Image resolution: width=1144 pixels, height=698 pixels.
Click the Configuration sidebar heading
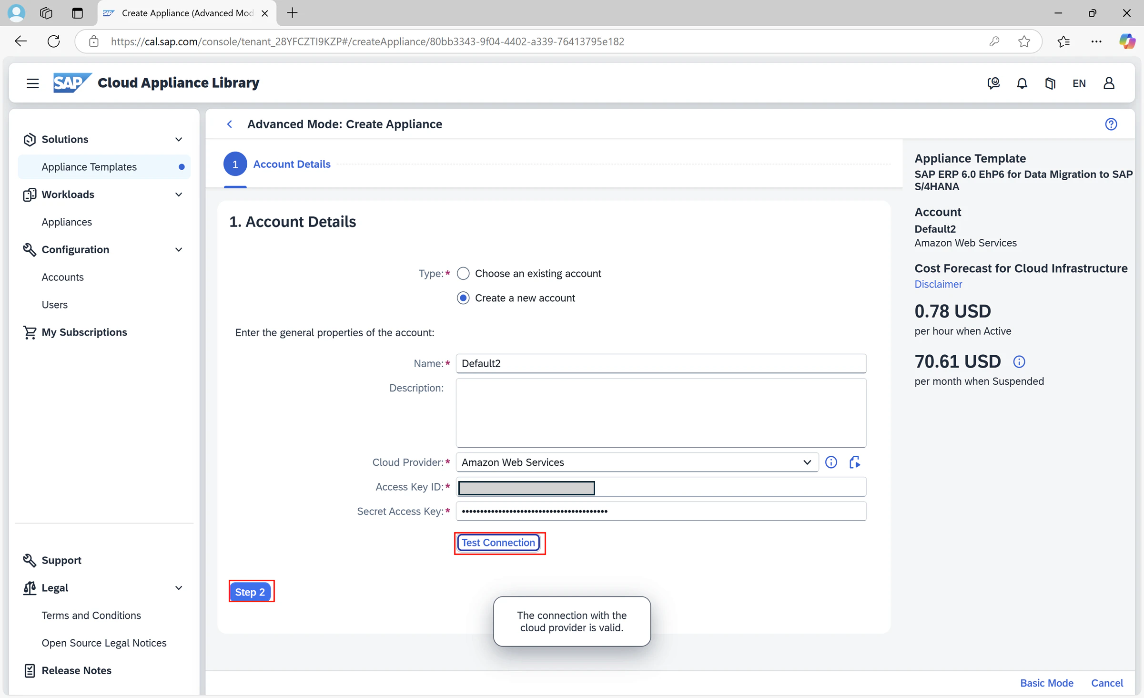point(75,249)
